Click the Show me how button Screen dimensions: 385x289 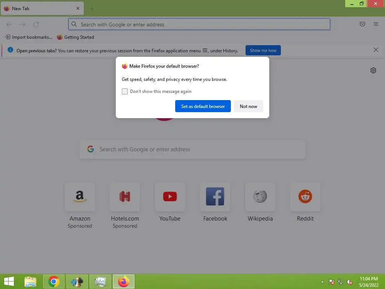pos(263,50)
